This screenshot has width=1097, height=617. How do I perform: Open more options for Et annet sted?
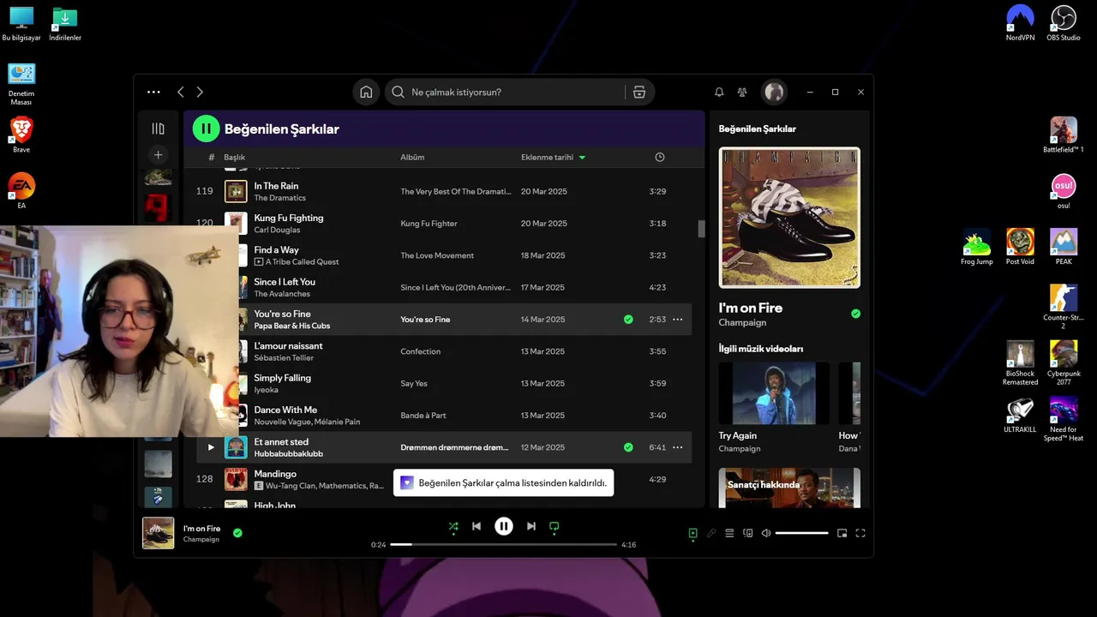click(678, 447)
